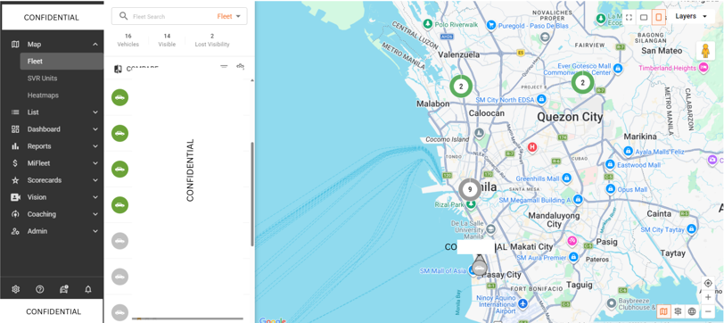Open the green cluster 2 near Commonwealth

(583, 83)
